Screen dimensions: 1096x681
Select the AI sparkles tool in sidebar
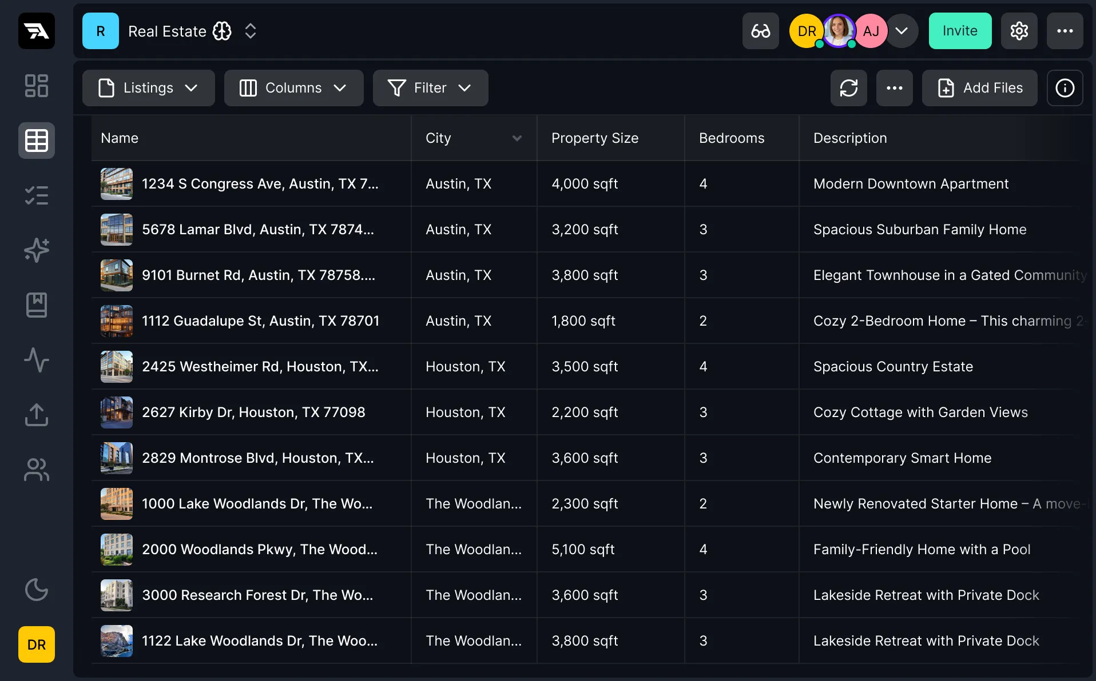coord(36,250)
